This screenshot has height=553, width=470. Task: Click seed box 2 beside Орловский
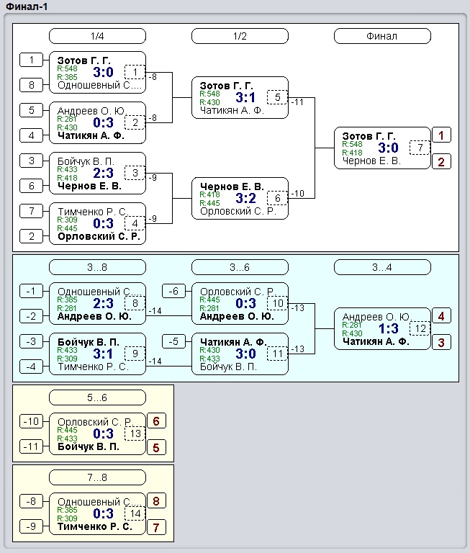[x=32, y=236]
